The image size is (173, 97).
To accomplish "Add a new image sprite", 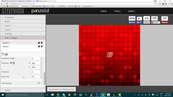I will pos(6,54).
